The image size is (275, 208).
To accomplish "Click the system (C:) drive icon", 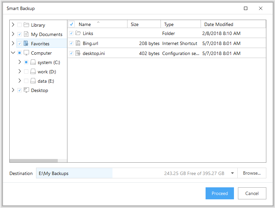I will [33, 62].
